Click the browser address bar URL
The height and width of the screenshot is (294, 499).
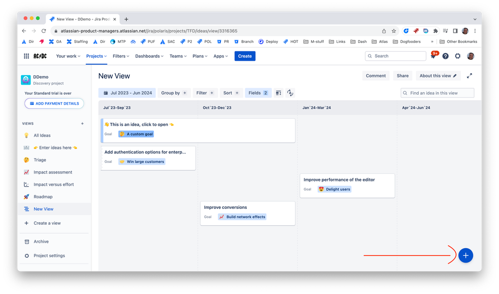point(149,31)
